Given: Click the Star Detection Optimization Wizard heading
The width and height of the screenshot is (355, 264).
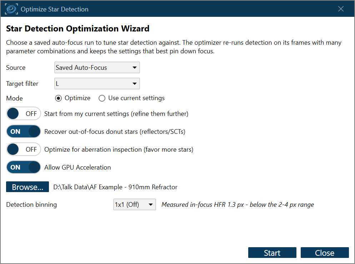Looking at the screenshot, I should (x=77, y=29).
